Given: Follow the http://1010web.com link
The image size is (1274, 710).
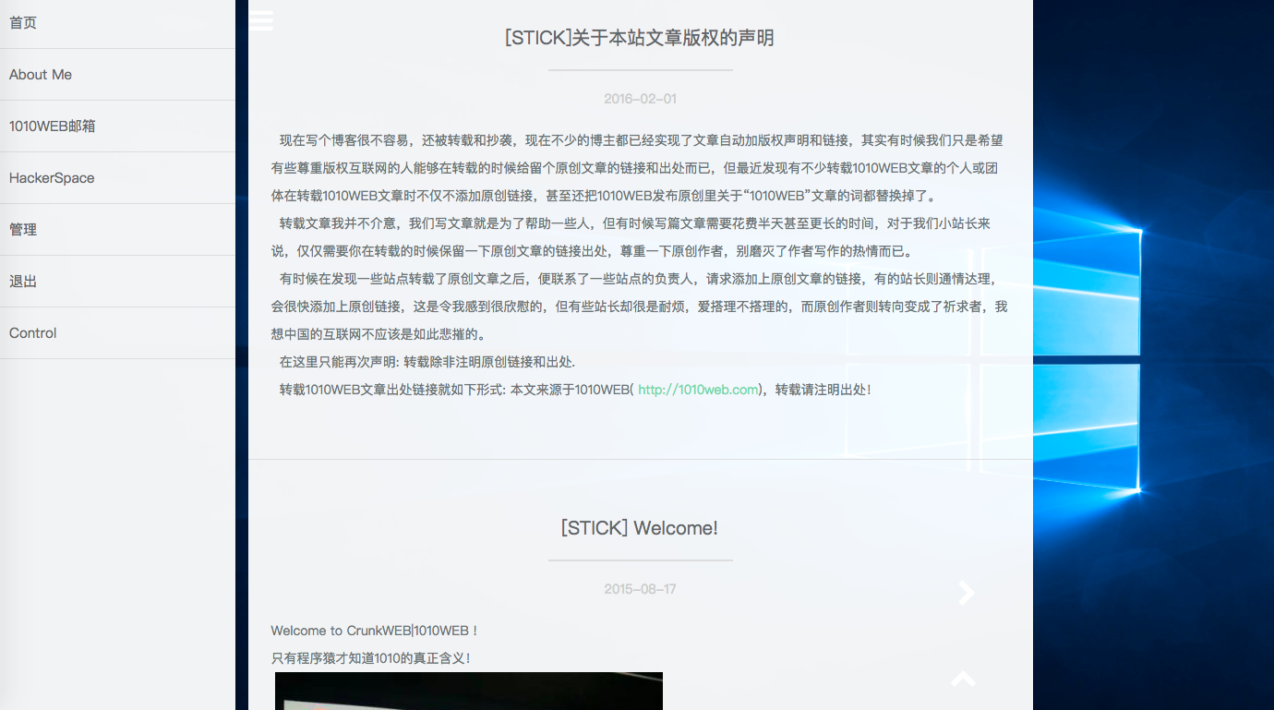Looking at the screenshot, I should [x=698, y=390].
